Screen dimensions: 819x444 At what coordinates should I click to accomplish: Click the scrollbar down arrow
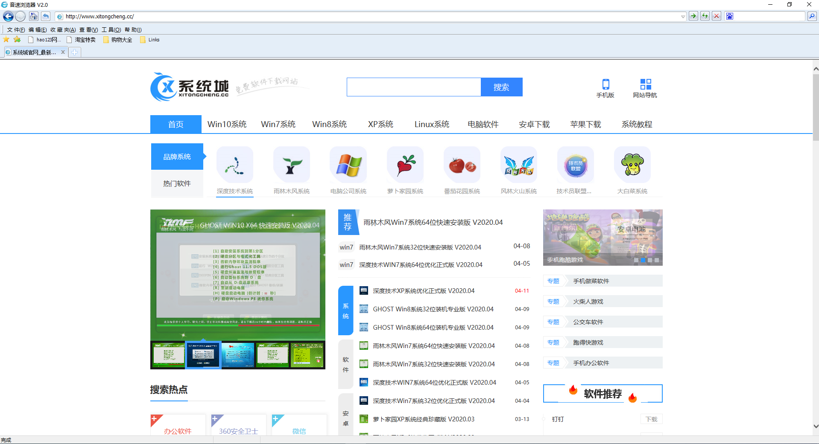[x=816, y=426]
